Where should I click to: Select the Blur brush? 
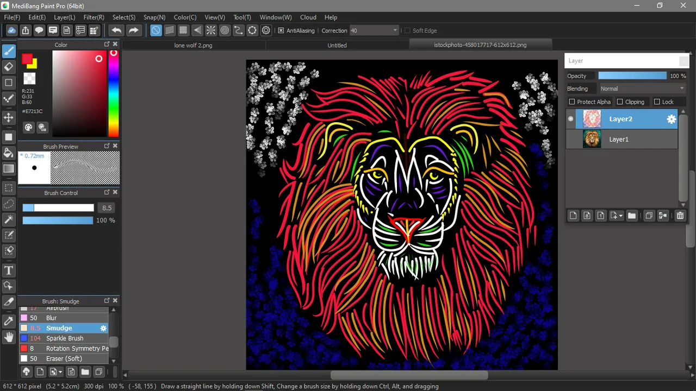pyautogui.click(x=64, y=318)
